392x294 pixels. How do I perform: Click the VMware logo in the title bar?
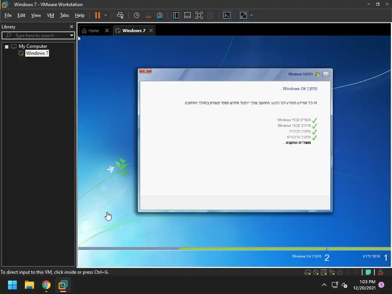5,4
